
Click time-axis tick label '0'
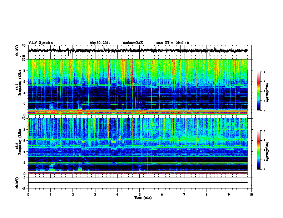tap(28, 194)
